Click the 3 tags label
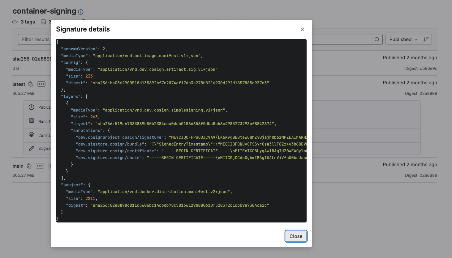The height and width of the screenshot is (258, 452). pyautogui.click(x=28, y=22)
